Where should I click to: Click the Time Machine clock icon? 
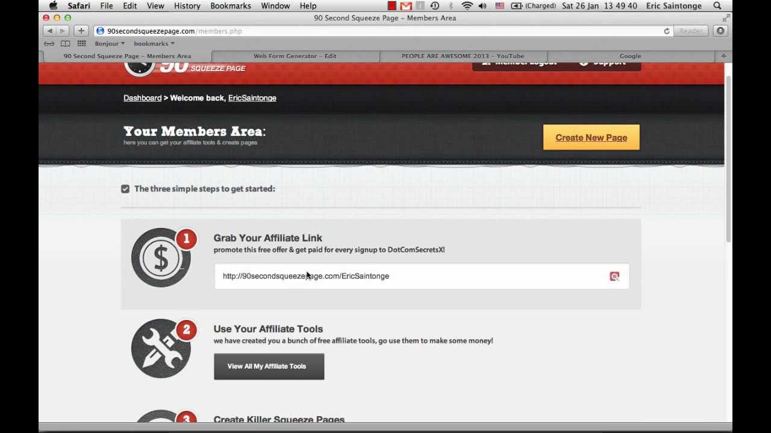pyautogui.click(x=434, y=5)
